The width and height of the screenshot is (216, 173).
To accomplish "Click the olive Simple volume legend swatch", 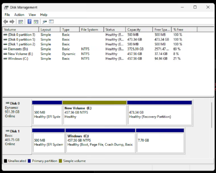I will tap(60, 161).
